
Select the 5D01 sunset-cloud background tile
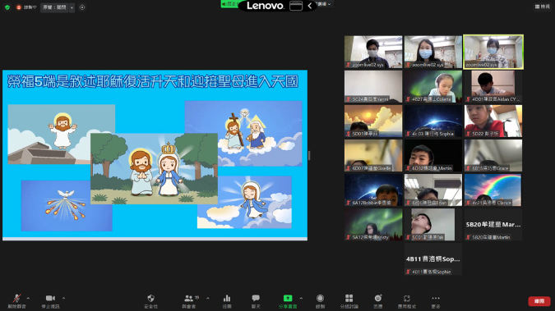point(373,121)
